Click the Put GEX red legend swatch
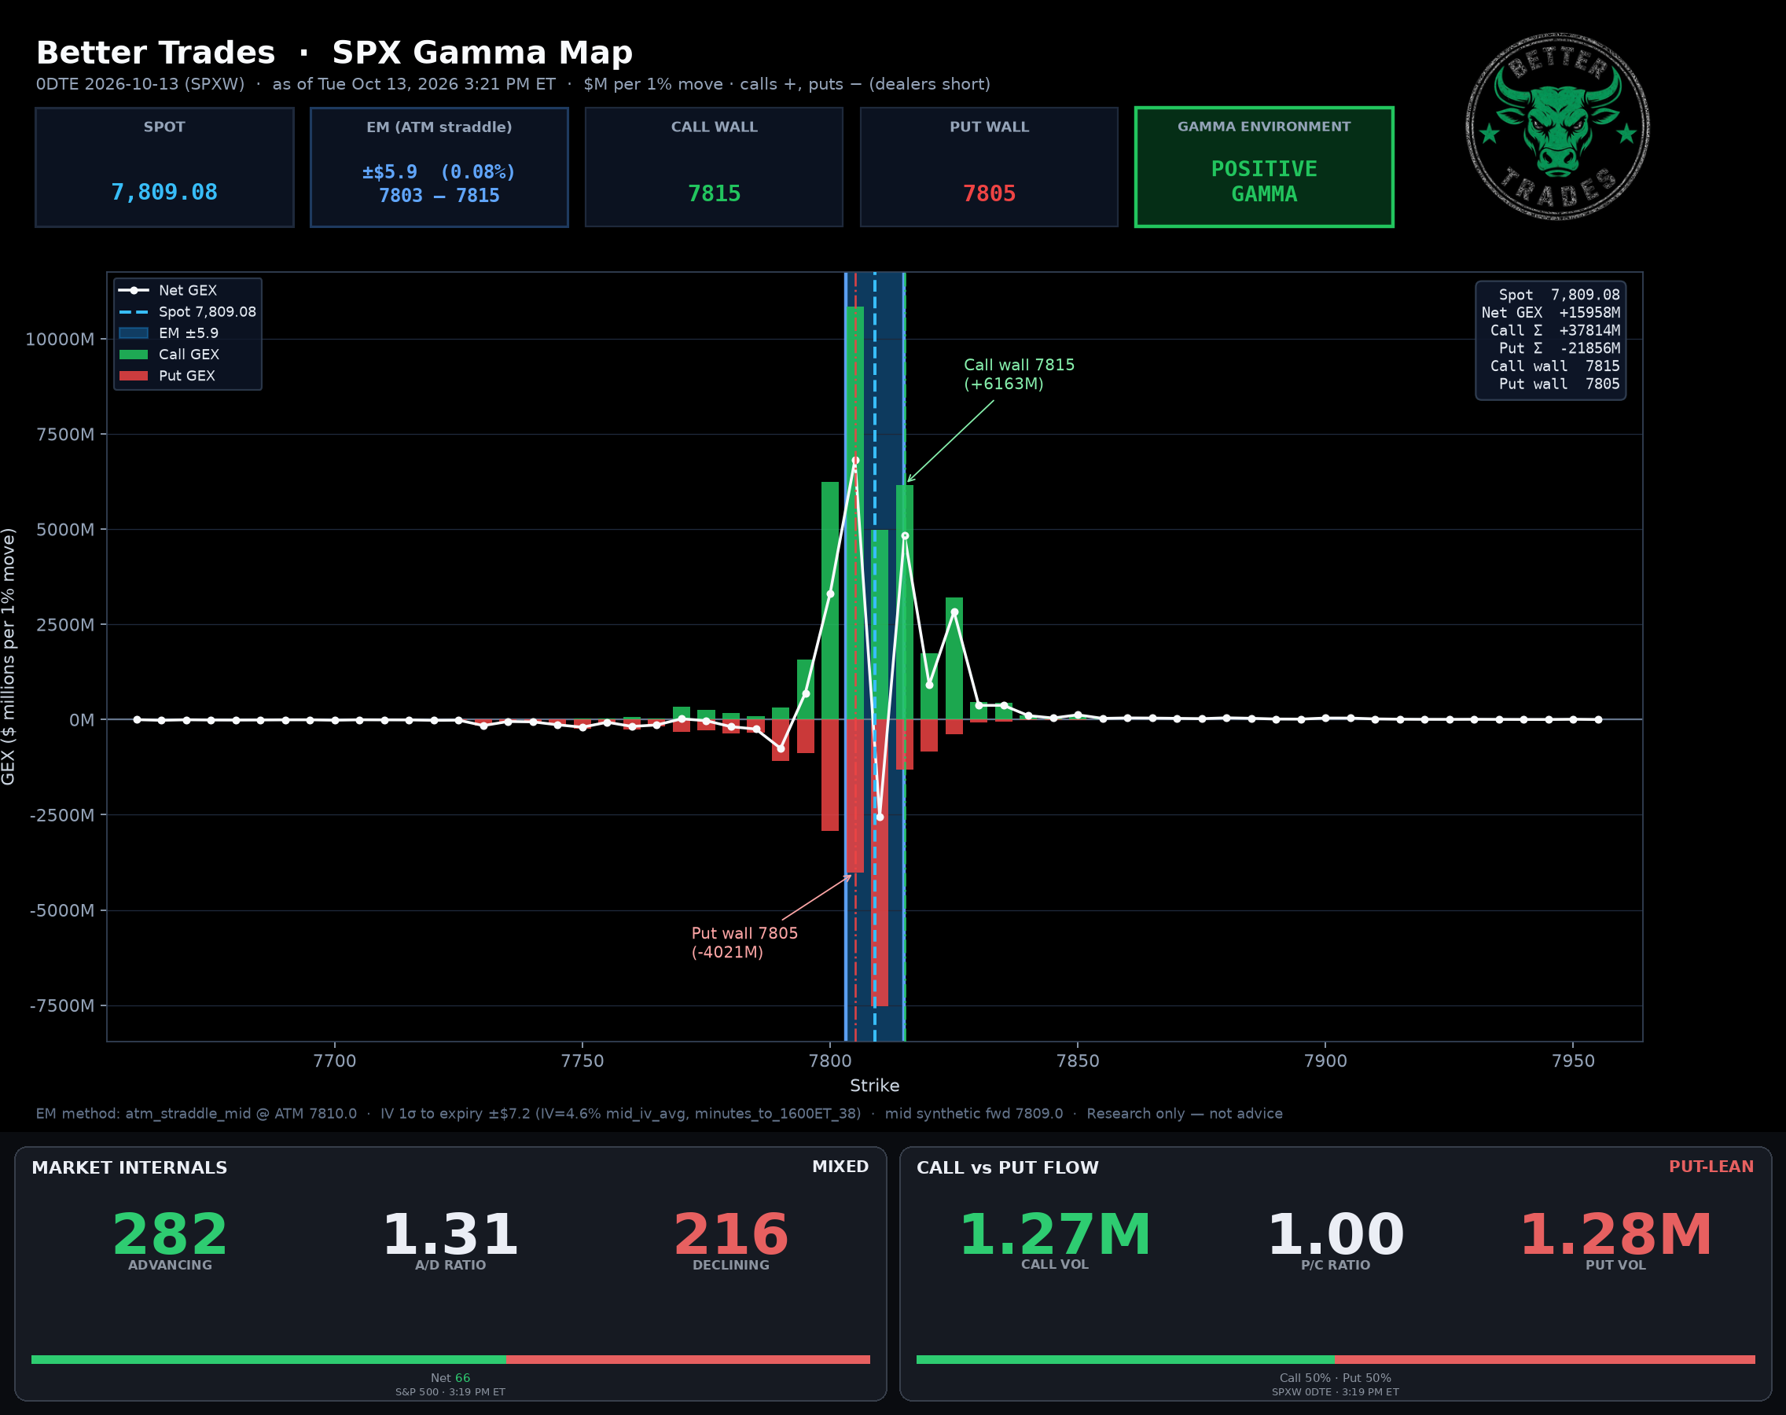Screen dimensions: 1786x1415 tap(134, 375)
